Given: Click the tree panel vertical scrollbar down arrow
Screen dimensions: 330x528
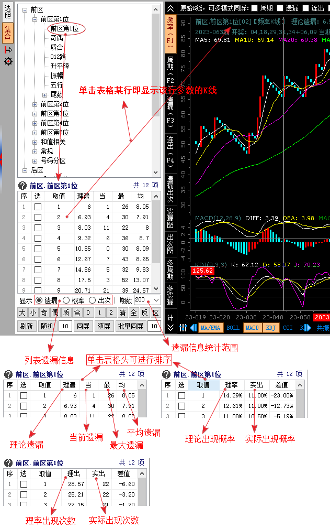Looking at the screenshot, I should (x=155, y=172).
